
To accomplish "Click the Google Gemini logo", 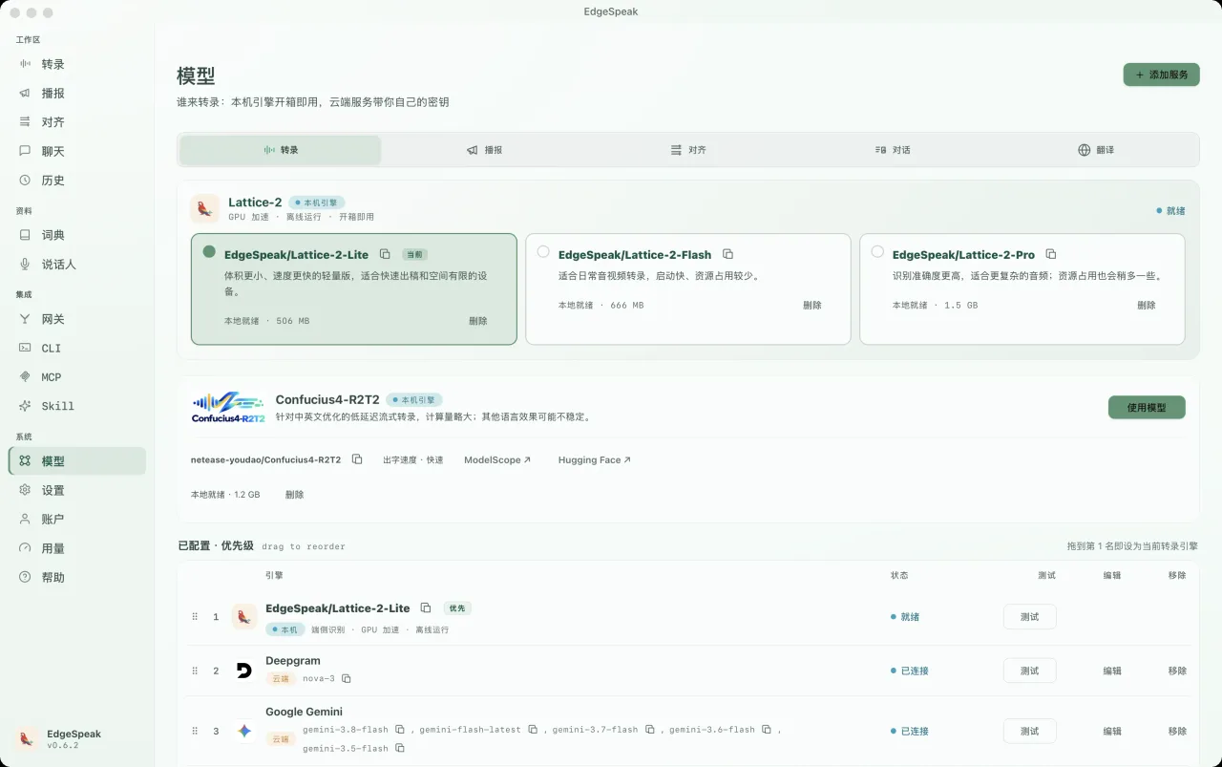I will pyautogui.click(x=244, y=731).
